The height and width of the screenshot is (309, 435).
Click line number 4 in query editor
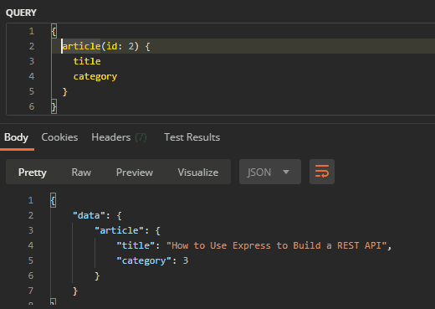point(32,76)
